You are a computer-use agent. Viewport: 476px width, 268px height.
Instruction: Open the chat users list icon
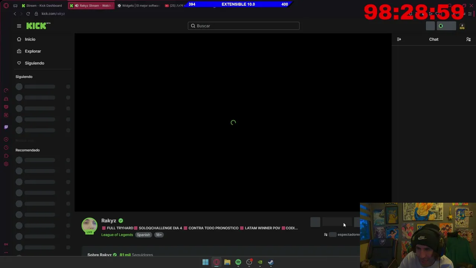pos(469,39)
